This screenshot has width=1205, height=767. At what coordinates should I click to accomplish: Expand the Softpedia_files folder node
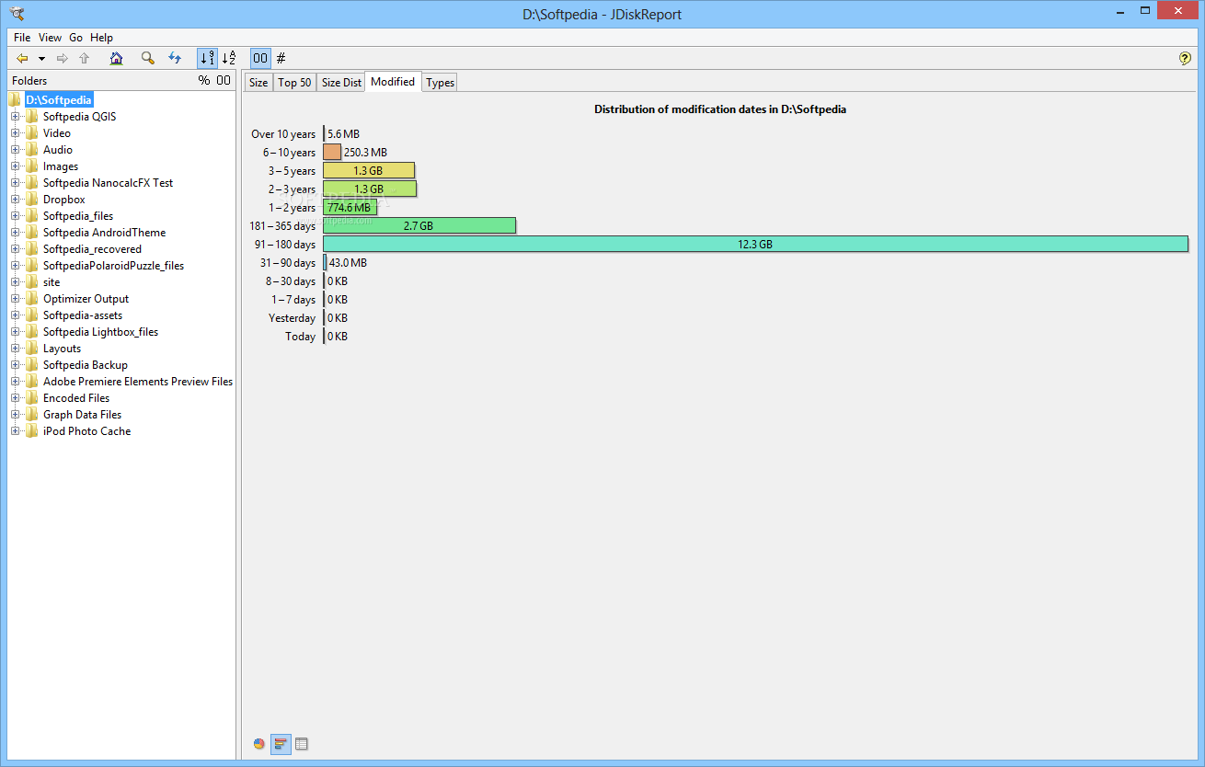point(15,216)
